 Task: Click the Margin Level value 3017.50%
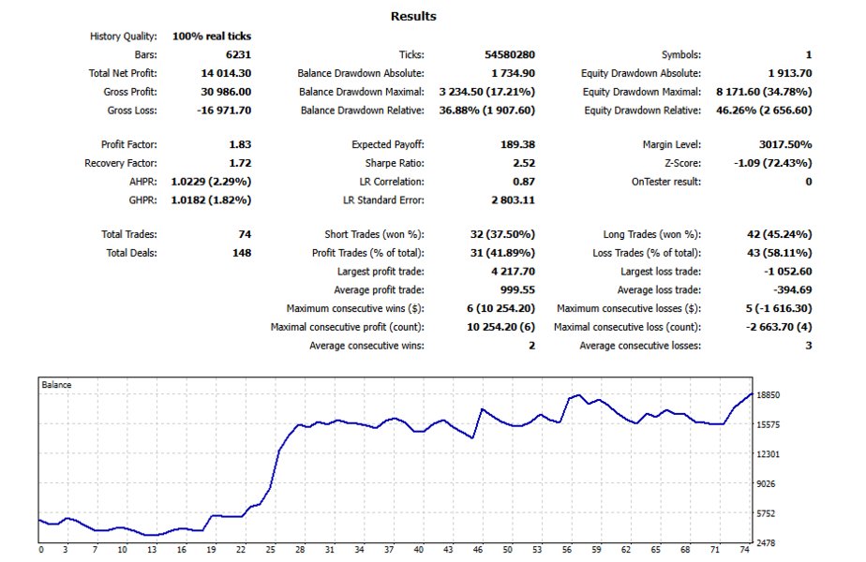tap(785, 144)
